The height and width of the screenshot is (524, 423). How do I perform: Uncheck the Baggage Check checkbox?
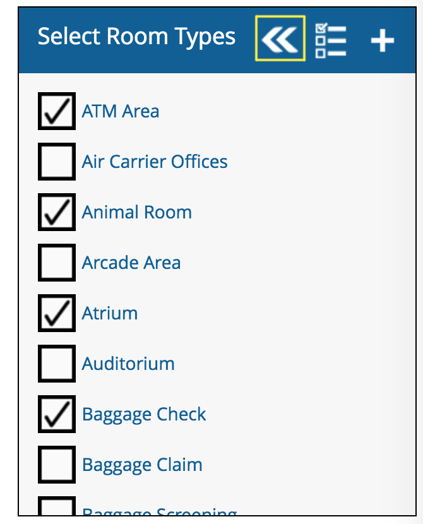57,414
